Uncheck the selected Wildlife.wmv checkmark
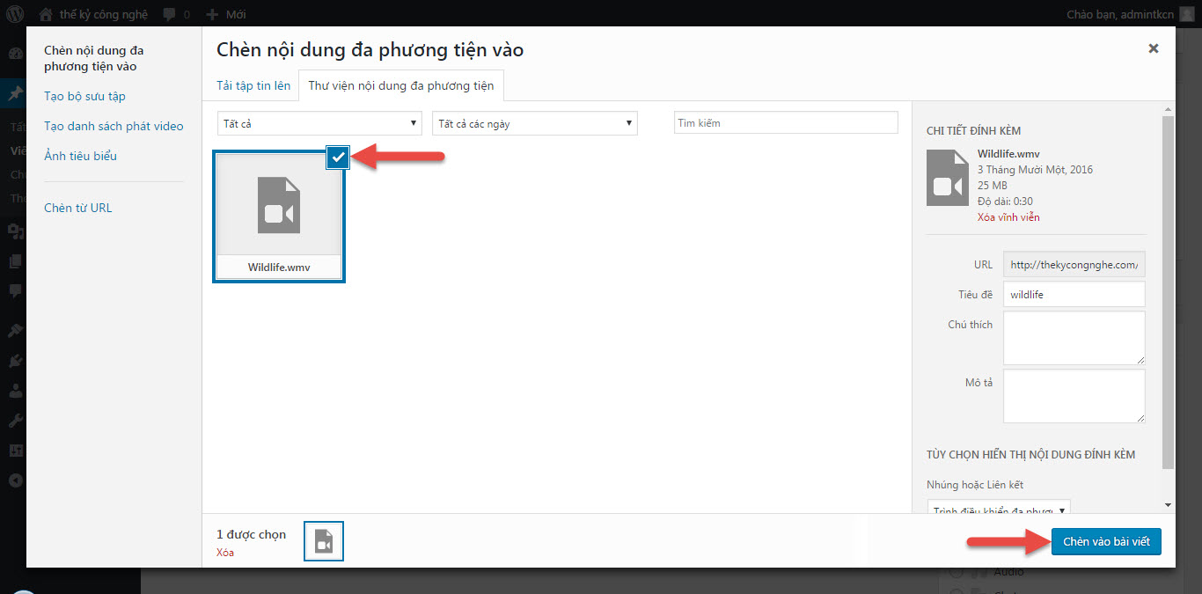 [x=338, y=157]
